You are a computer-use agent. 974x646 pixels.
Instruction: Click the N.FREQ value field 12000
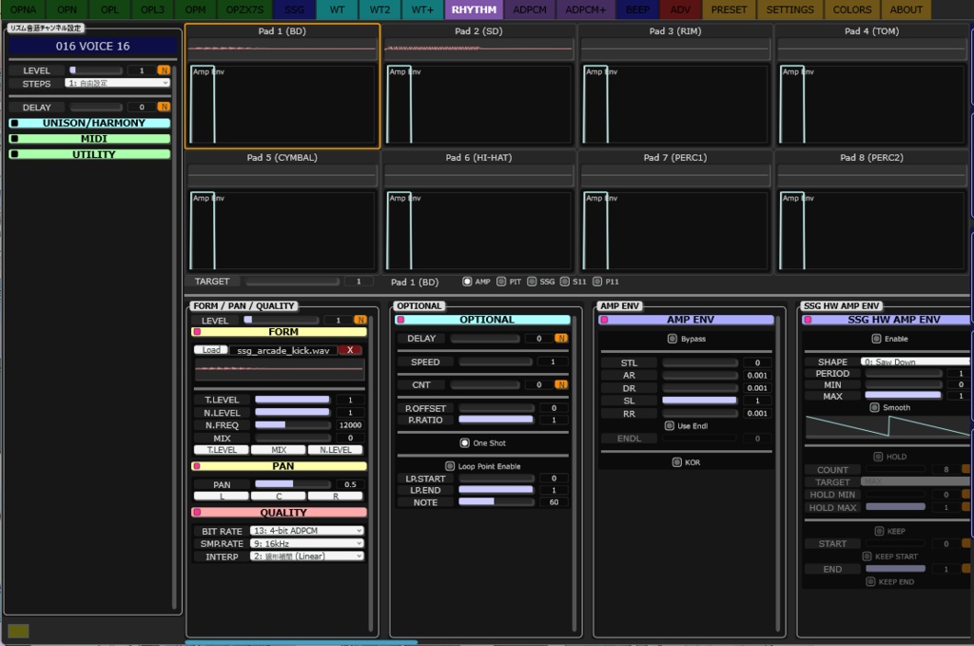click(350, 425)
